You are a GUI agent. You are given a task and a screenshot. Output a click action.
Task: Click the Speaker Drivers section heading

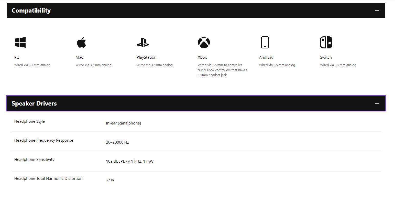[34, 103]
